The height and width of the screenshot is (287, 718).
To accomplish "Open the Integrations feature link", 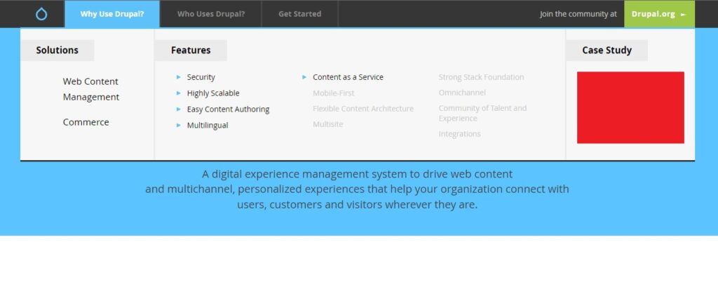I will coord(459,134).
